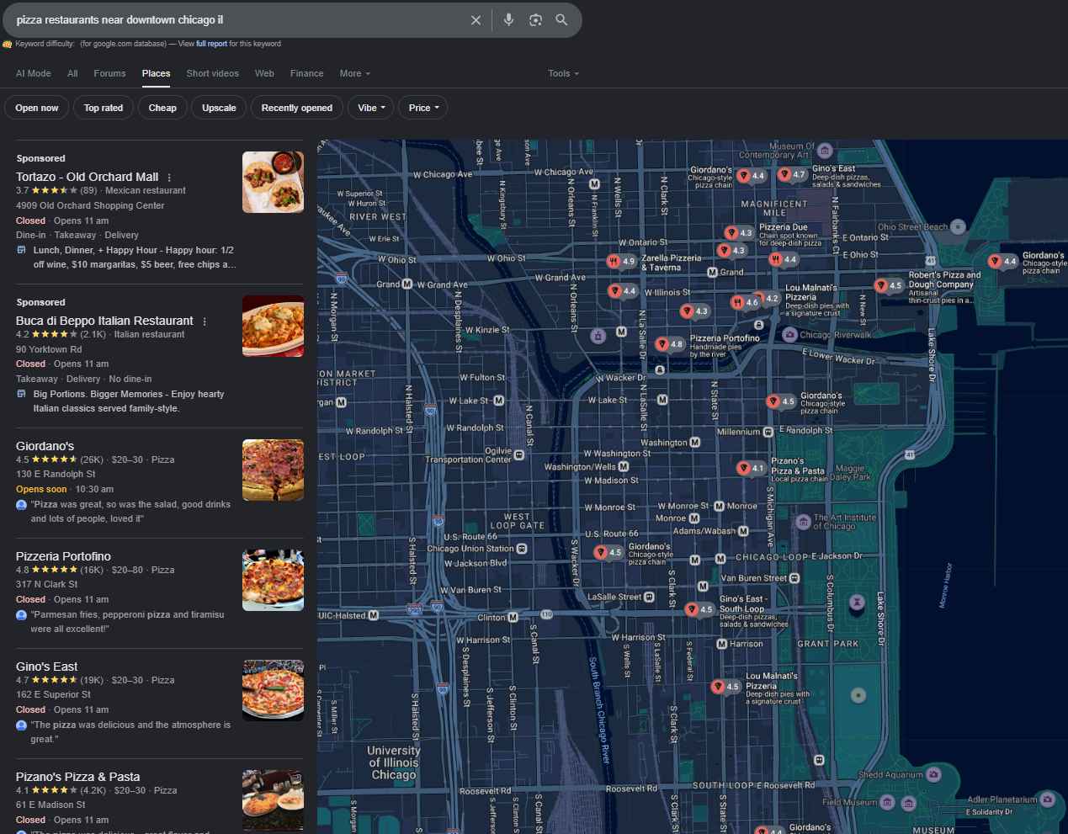Click the Pizzeria Portofino photo thumbnail
This screenshot has height=834, width=1068.
273,580
